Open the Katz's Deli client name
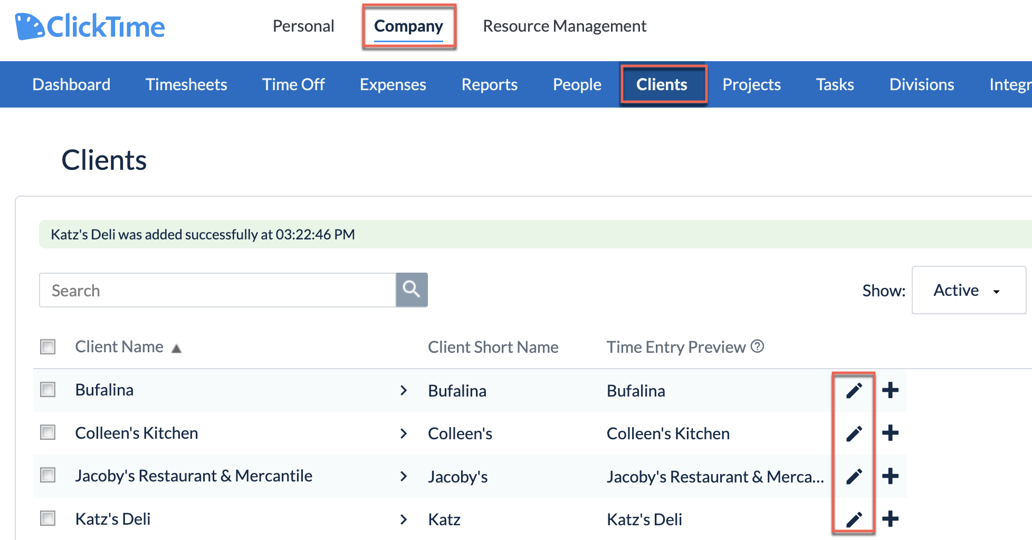 [x=113, y=519]
